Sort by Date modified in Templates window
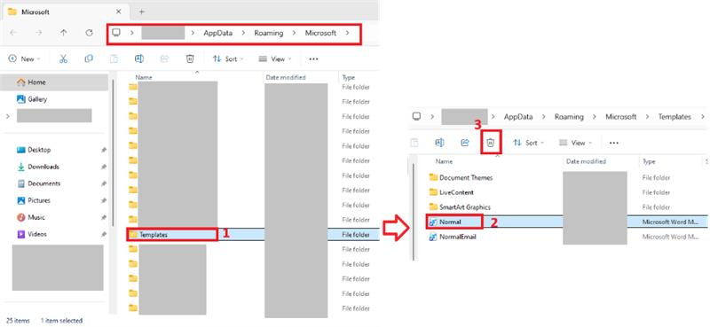Viewport: 710px width, 327px height. (586, 161)
